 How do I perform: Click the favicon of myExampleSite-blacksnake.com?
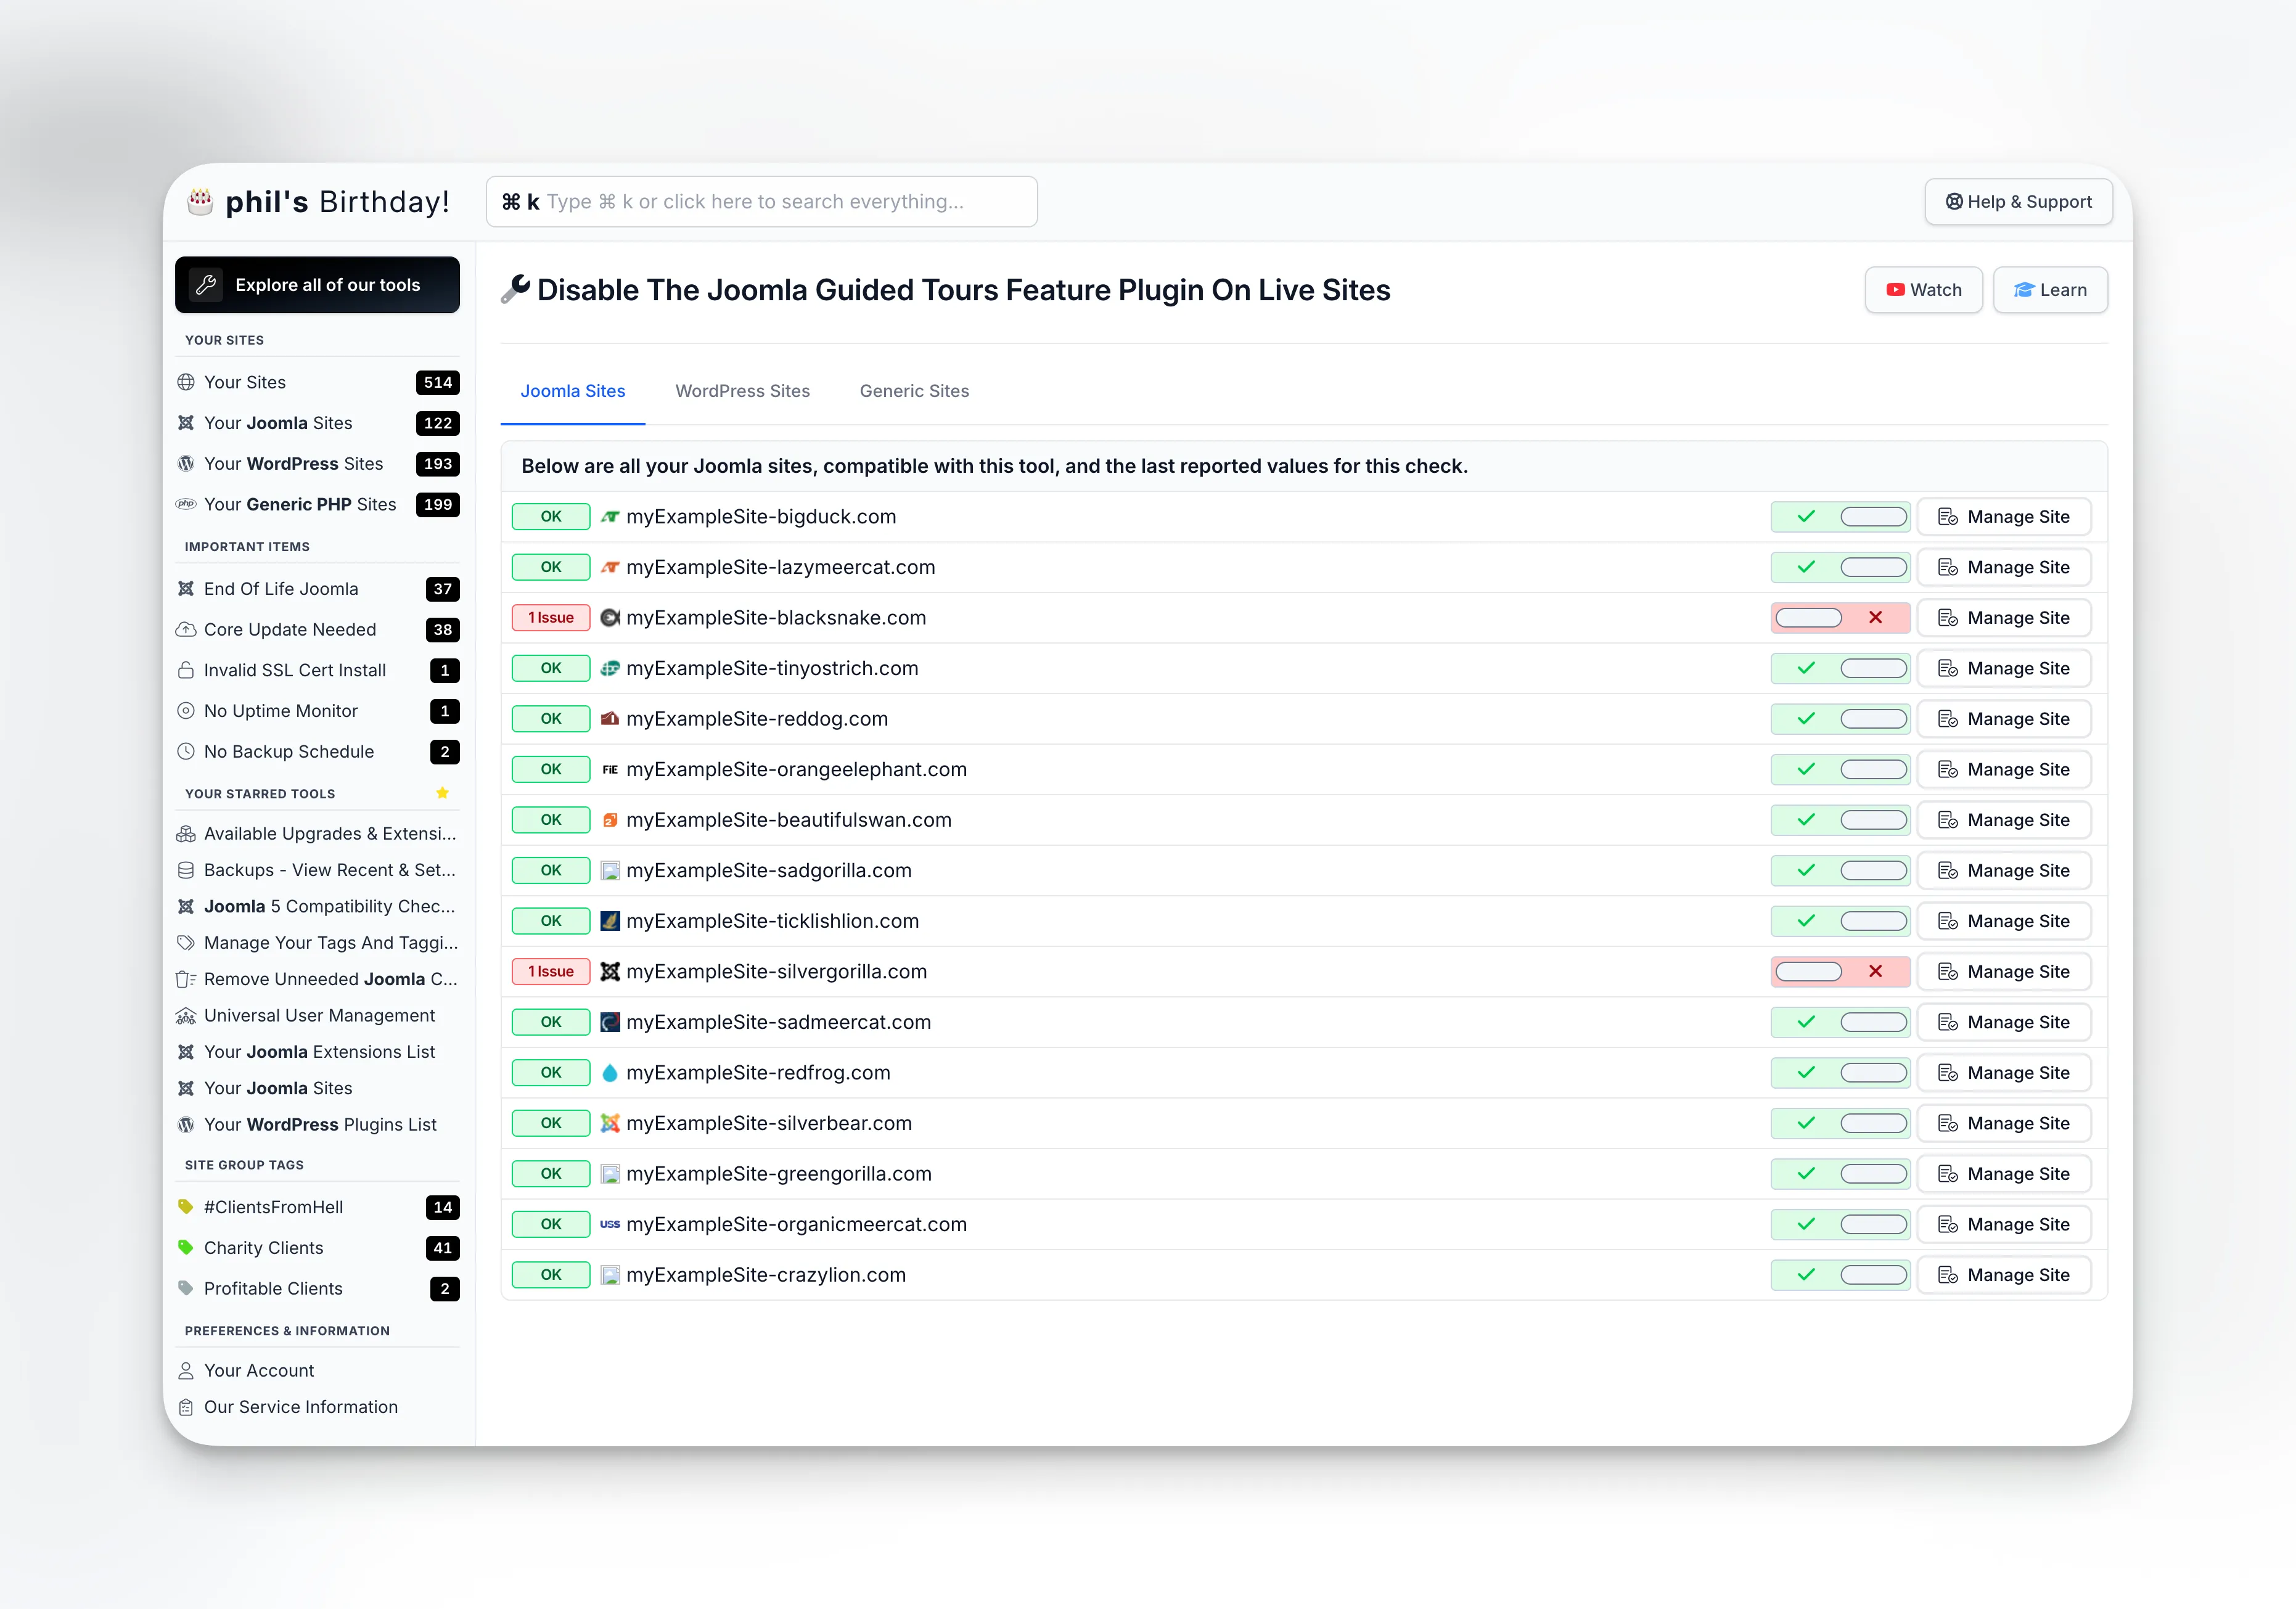(x=610, y=618)
